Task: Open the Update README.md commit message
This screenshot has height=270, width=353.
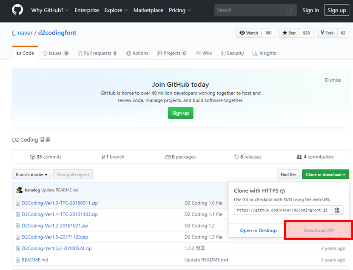Action: click(x=206, y=260)
